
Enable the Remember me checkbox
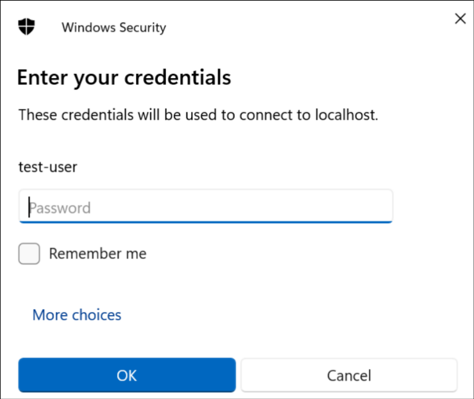[29, 253]
